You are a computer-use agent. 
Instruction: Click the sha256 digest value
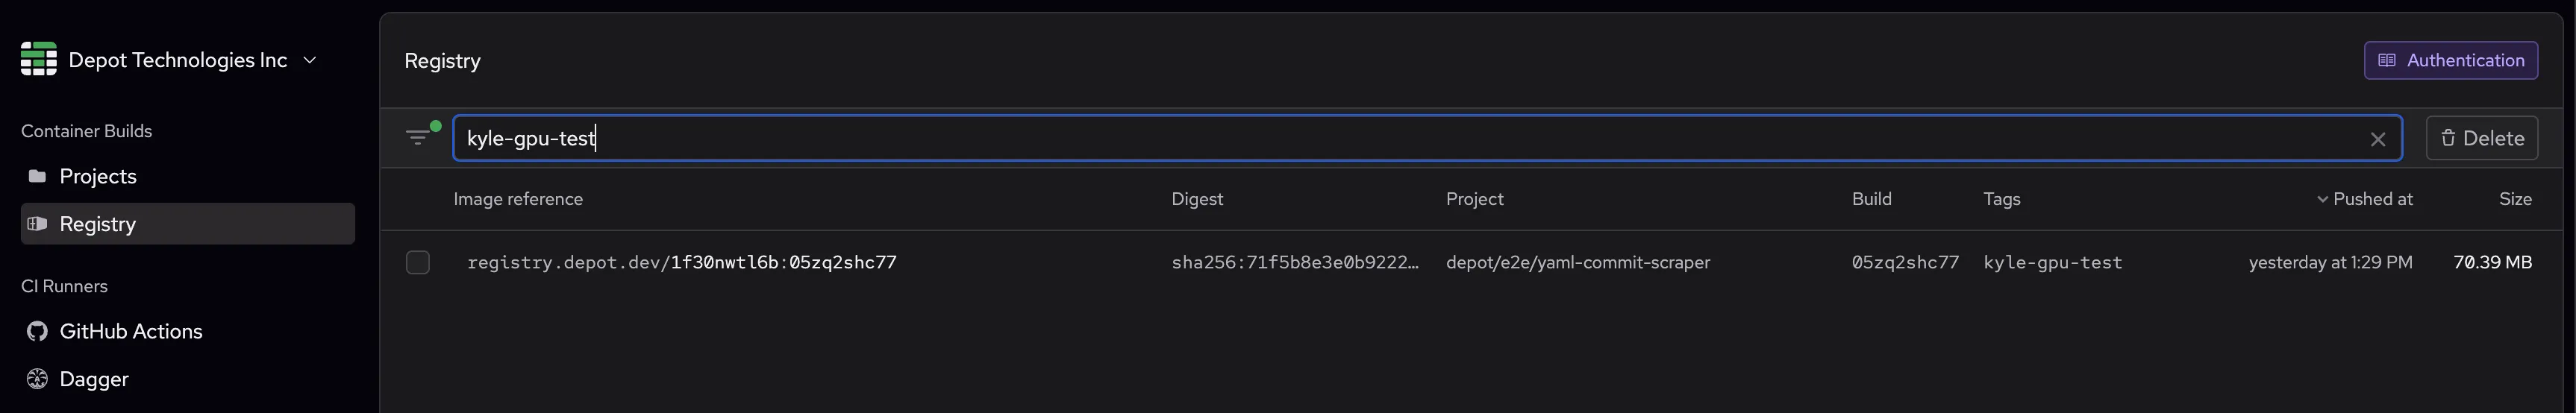(1294, 262)
